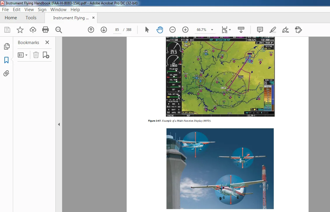Click the Adobe Acrobat title bar icon

pos(2,3)
